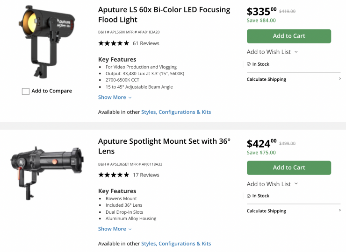View 17 Reviews for Spotlight Mount Set
346x252 pixels.
146,175
